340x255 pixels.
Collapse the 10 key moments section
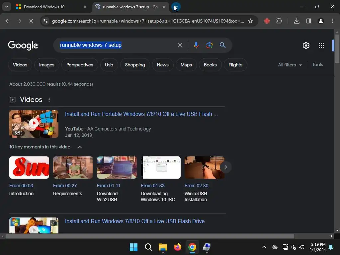pos(80,147)
